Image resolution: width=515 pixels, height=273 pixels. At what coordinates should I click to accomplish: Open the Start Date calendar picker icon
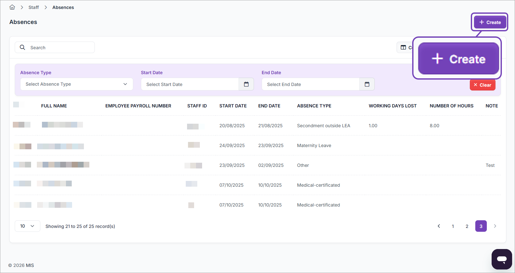[246, 84]
